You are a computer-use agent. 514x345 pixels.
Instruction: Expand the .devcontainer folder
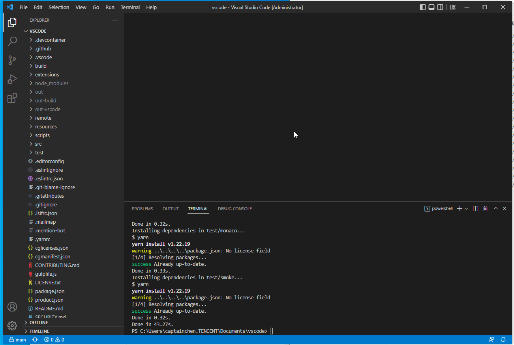[73, 40]
